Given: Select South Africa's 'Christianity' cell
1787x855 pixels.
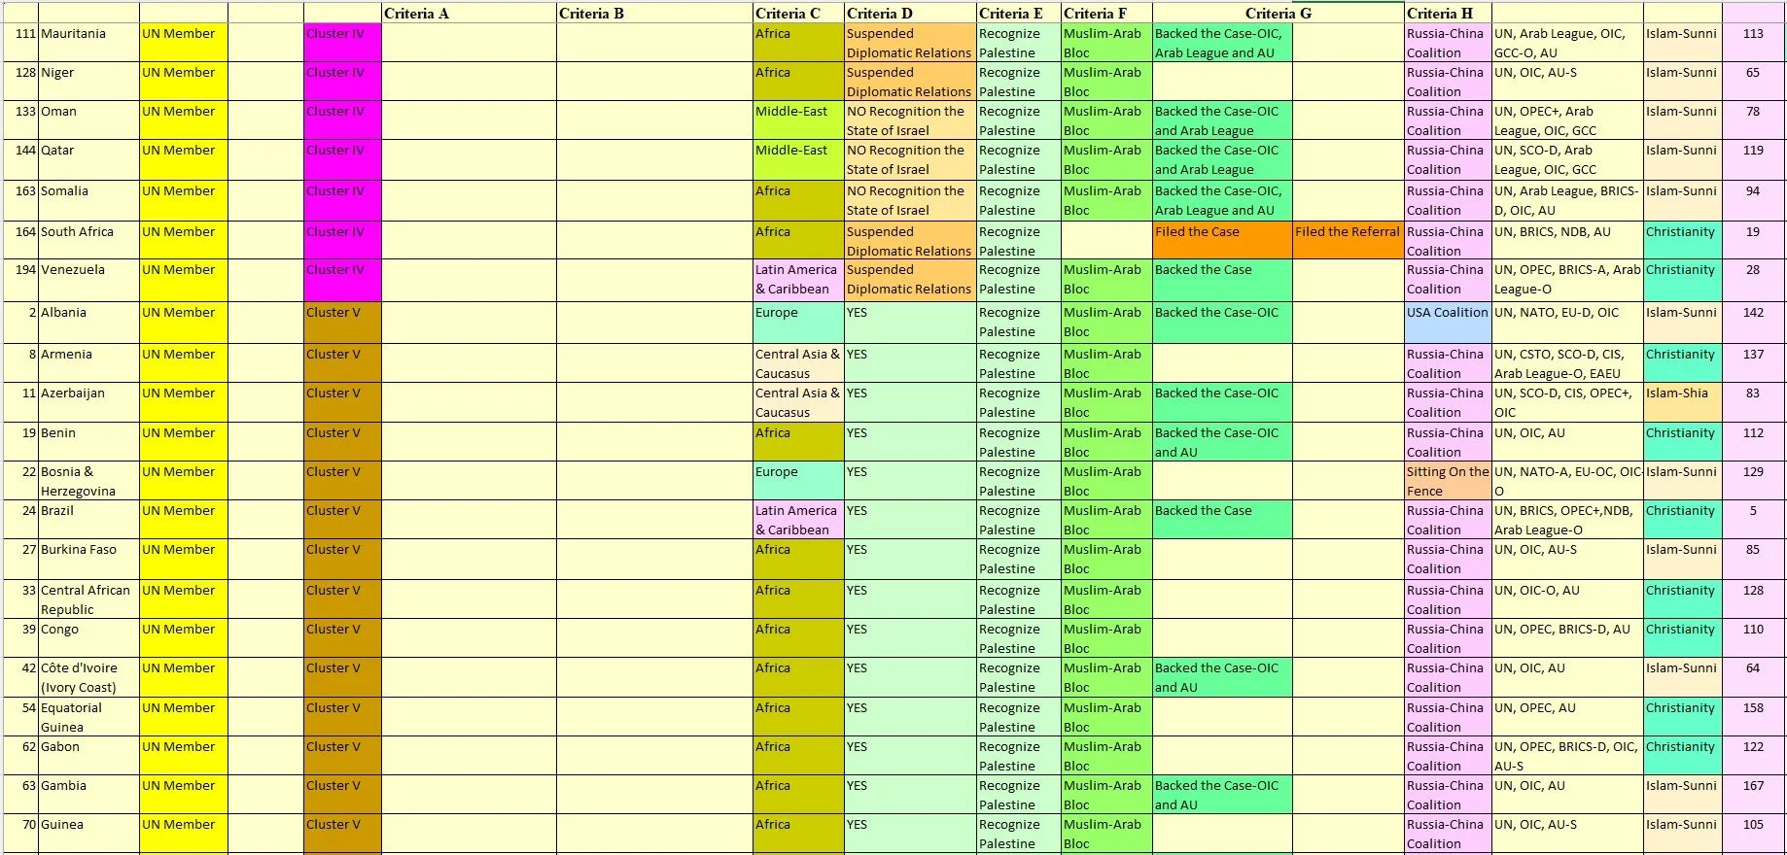Looking at the screenshot, I should click(1682, 241).
